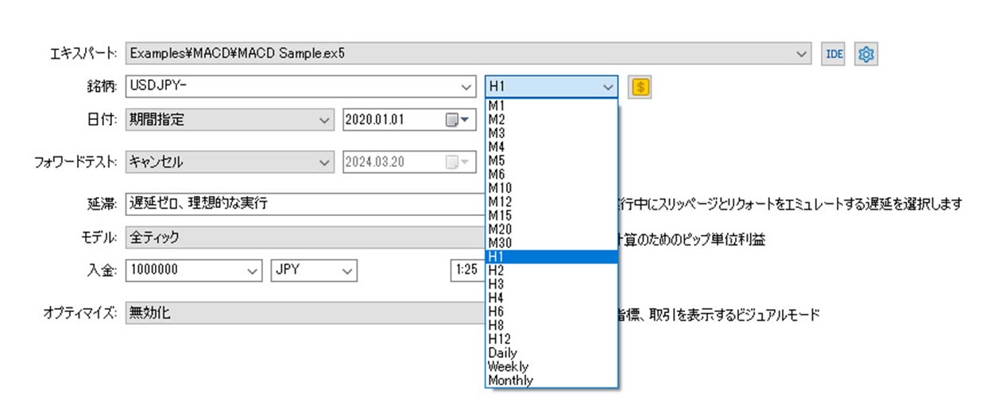The image size is (1006, 413).
Task: Choose H4 timeframe from the list
Action: [497, 297]
